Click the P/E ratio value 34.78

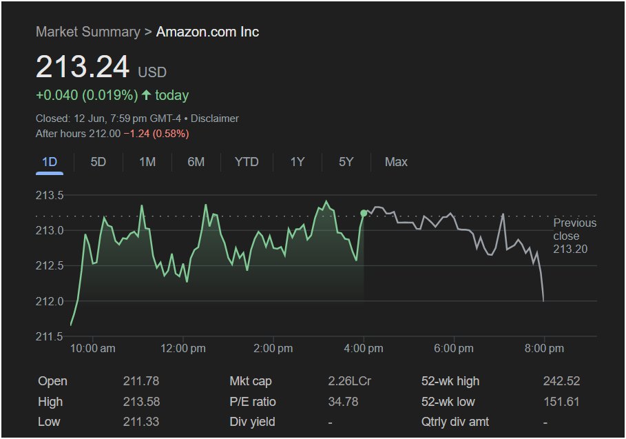[344, 401]
